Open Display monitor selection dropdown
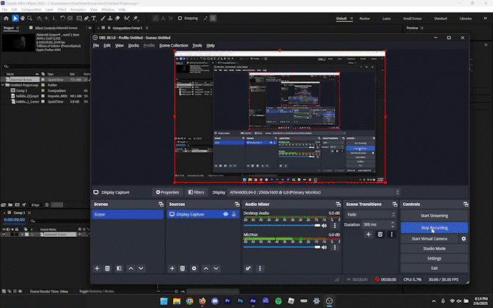This screenshot has width=493, height=308. pyautogui.click(x=314, y=192)
